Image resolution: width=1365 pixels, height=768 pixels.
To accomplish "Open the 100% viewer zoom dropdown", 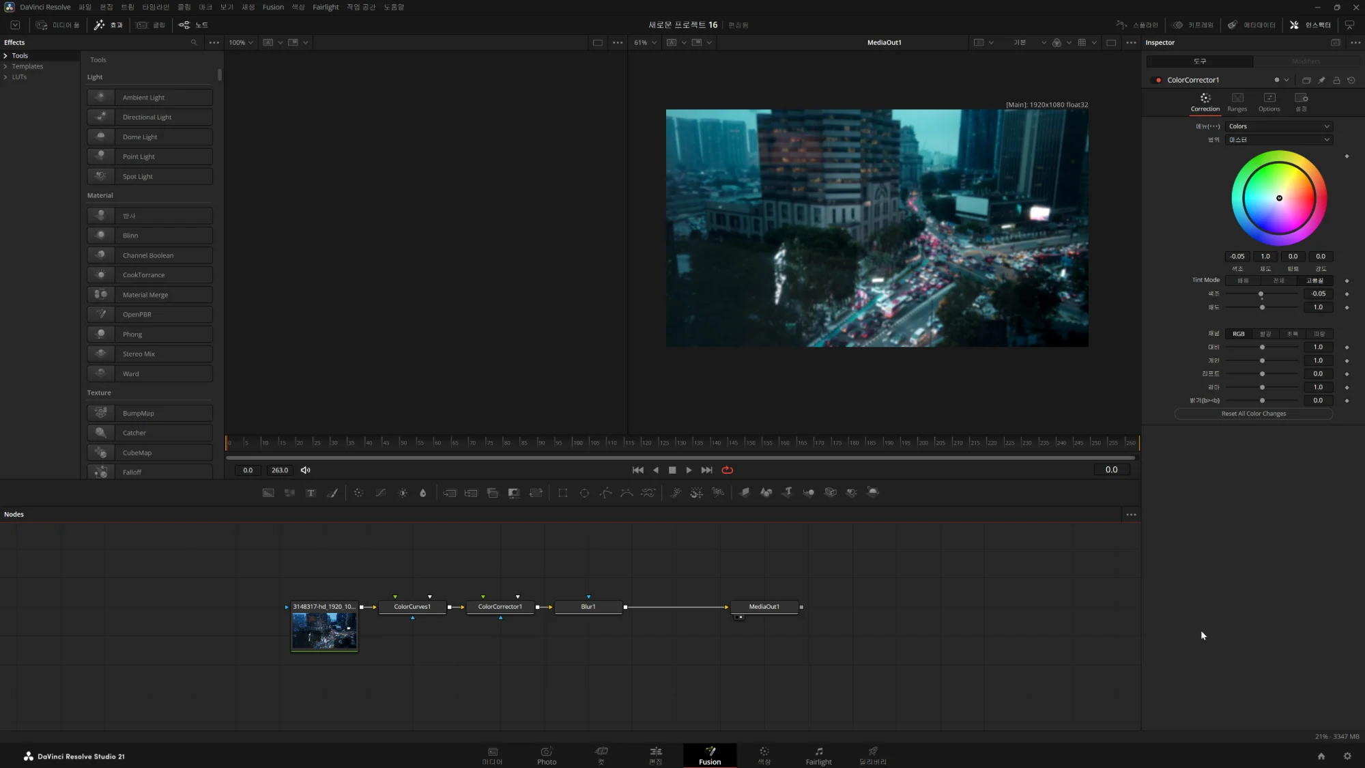I will pyautogui.click(x=241, y=42).
